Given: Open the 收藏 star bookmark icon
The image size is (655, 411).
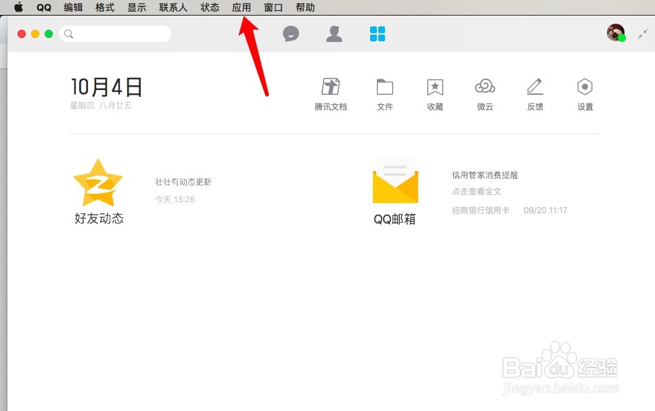Looking at the screenshot, I should pos(435,87).
